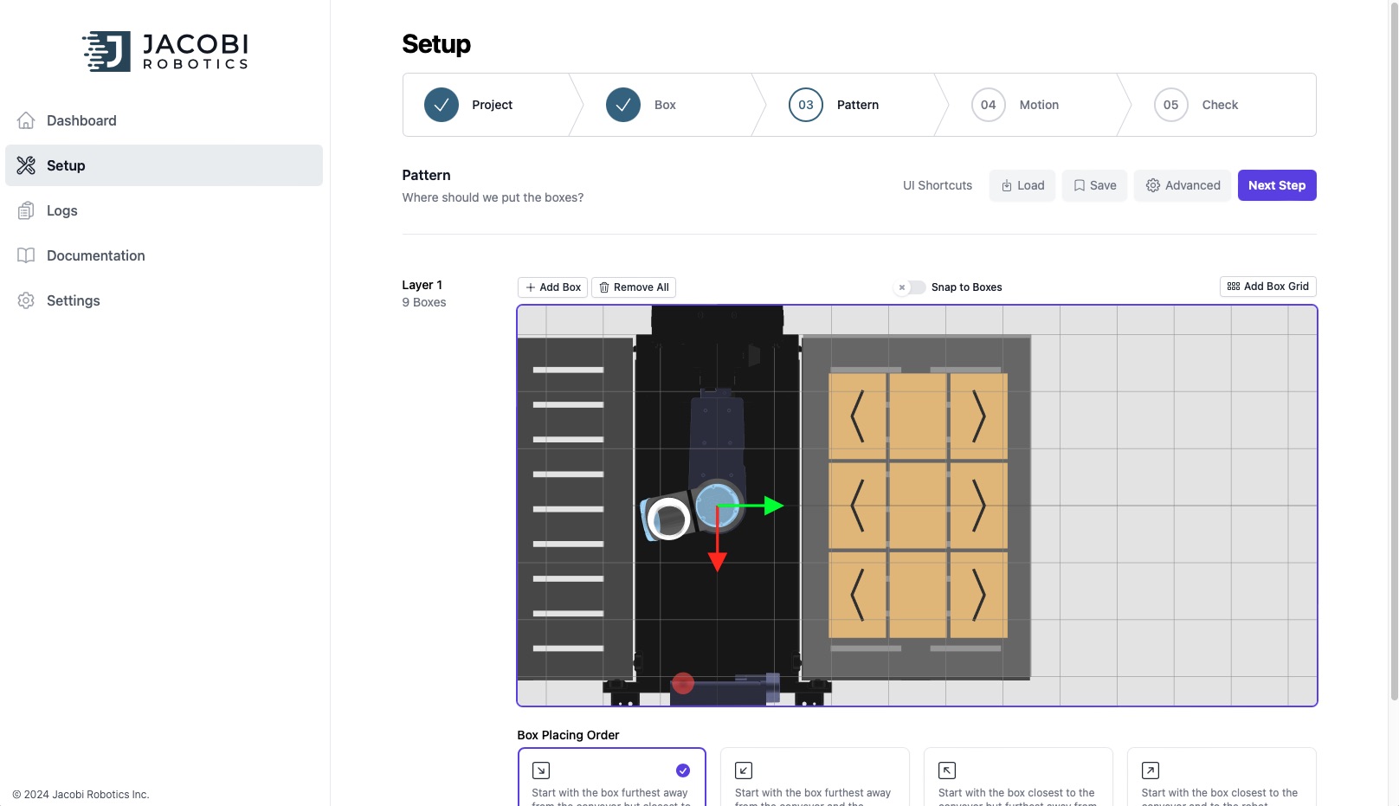Image resolution: width=1399 pixels, height=806 pixels.
Task: Click the Project step checkmark circle
Action: [442, 105]
